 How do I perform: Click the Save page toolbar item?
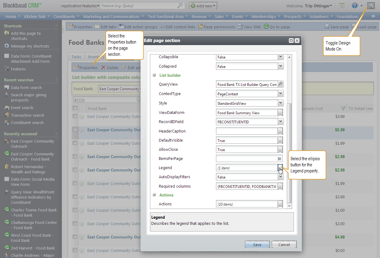[337, 27]
